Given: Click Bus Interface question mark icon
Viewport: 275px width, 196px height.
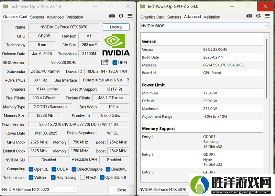Looking at the screenshot, I should coord(128,80).
